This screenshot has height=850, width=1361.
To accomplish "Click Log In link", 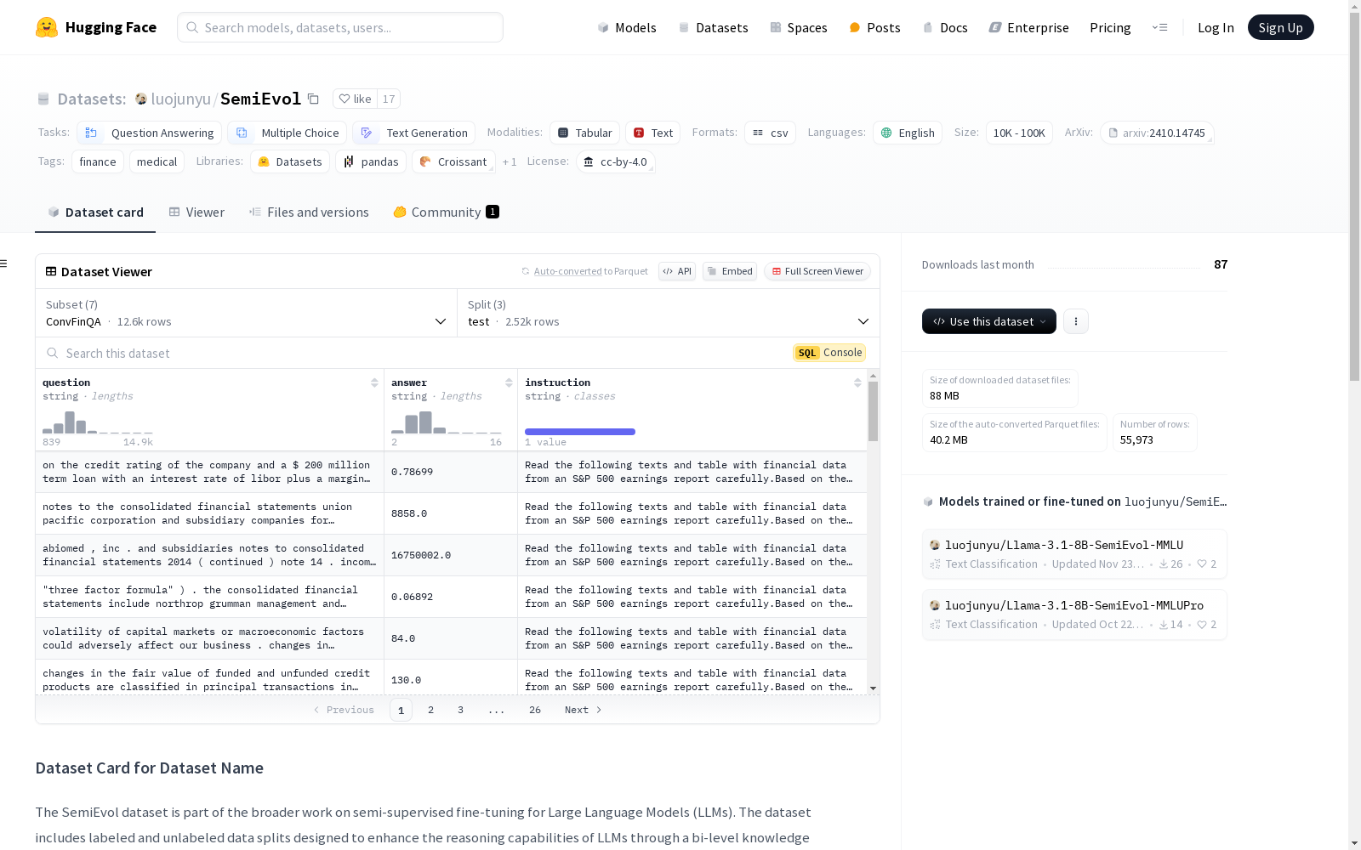I will (x=1216, y=27).
